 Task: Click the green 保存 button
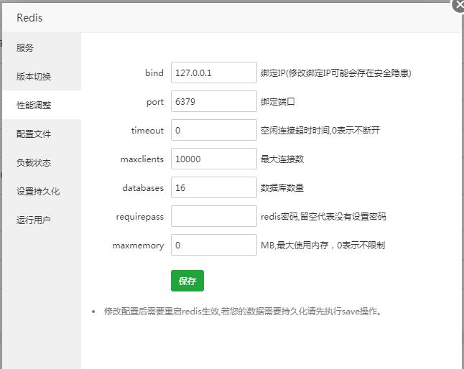tap(187, 281)
